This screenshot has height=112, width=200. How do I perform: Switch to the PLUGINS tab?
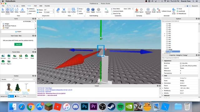point(47,6)
